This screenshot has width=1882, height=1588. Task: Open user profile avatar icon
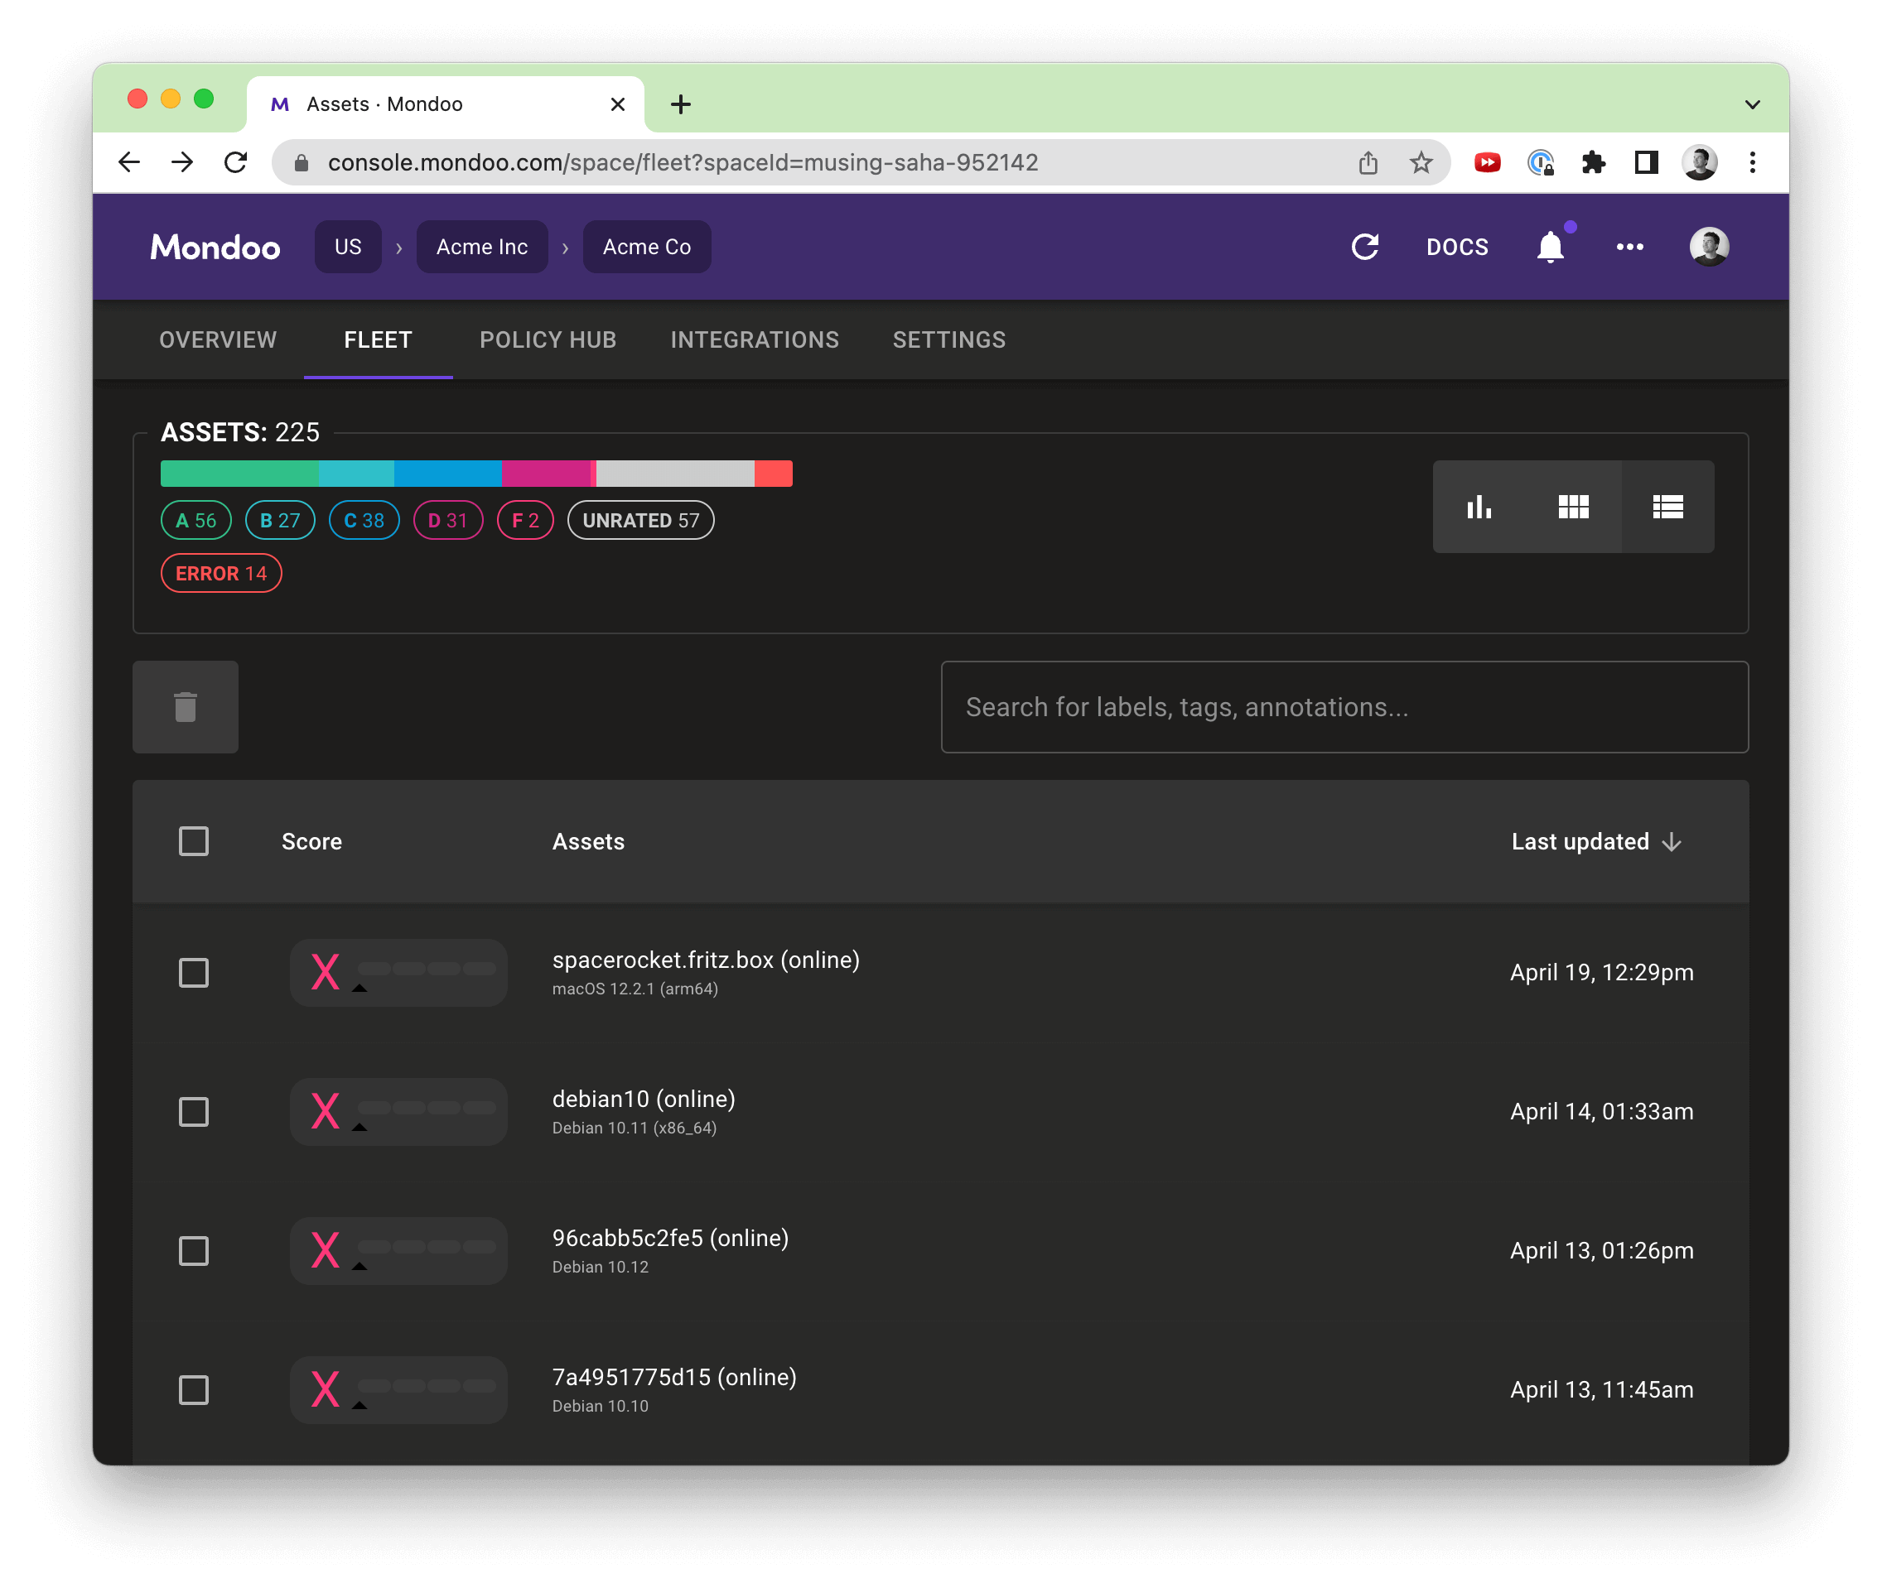point(1711,246)
